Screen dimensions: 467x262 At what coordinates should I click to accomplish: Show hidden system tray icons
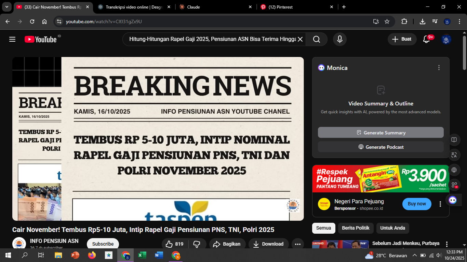(414, 255)
